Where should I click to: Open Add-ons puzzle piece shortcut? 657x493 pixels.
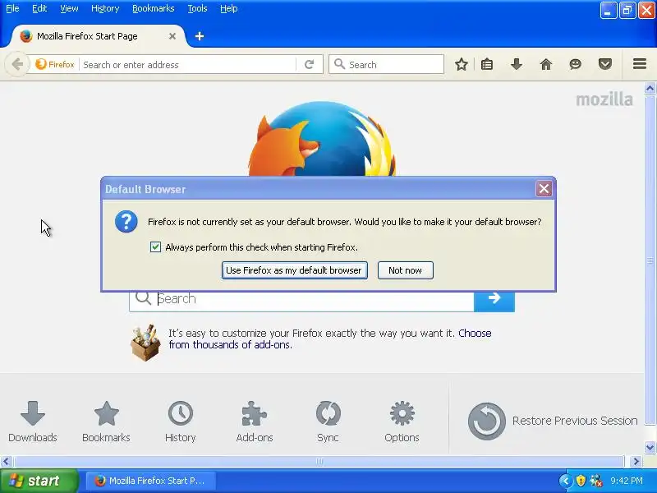coord(255,422)
